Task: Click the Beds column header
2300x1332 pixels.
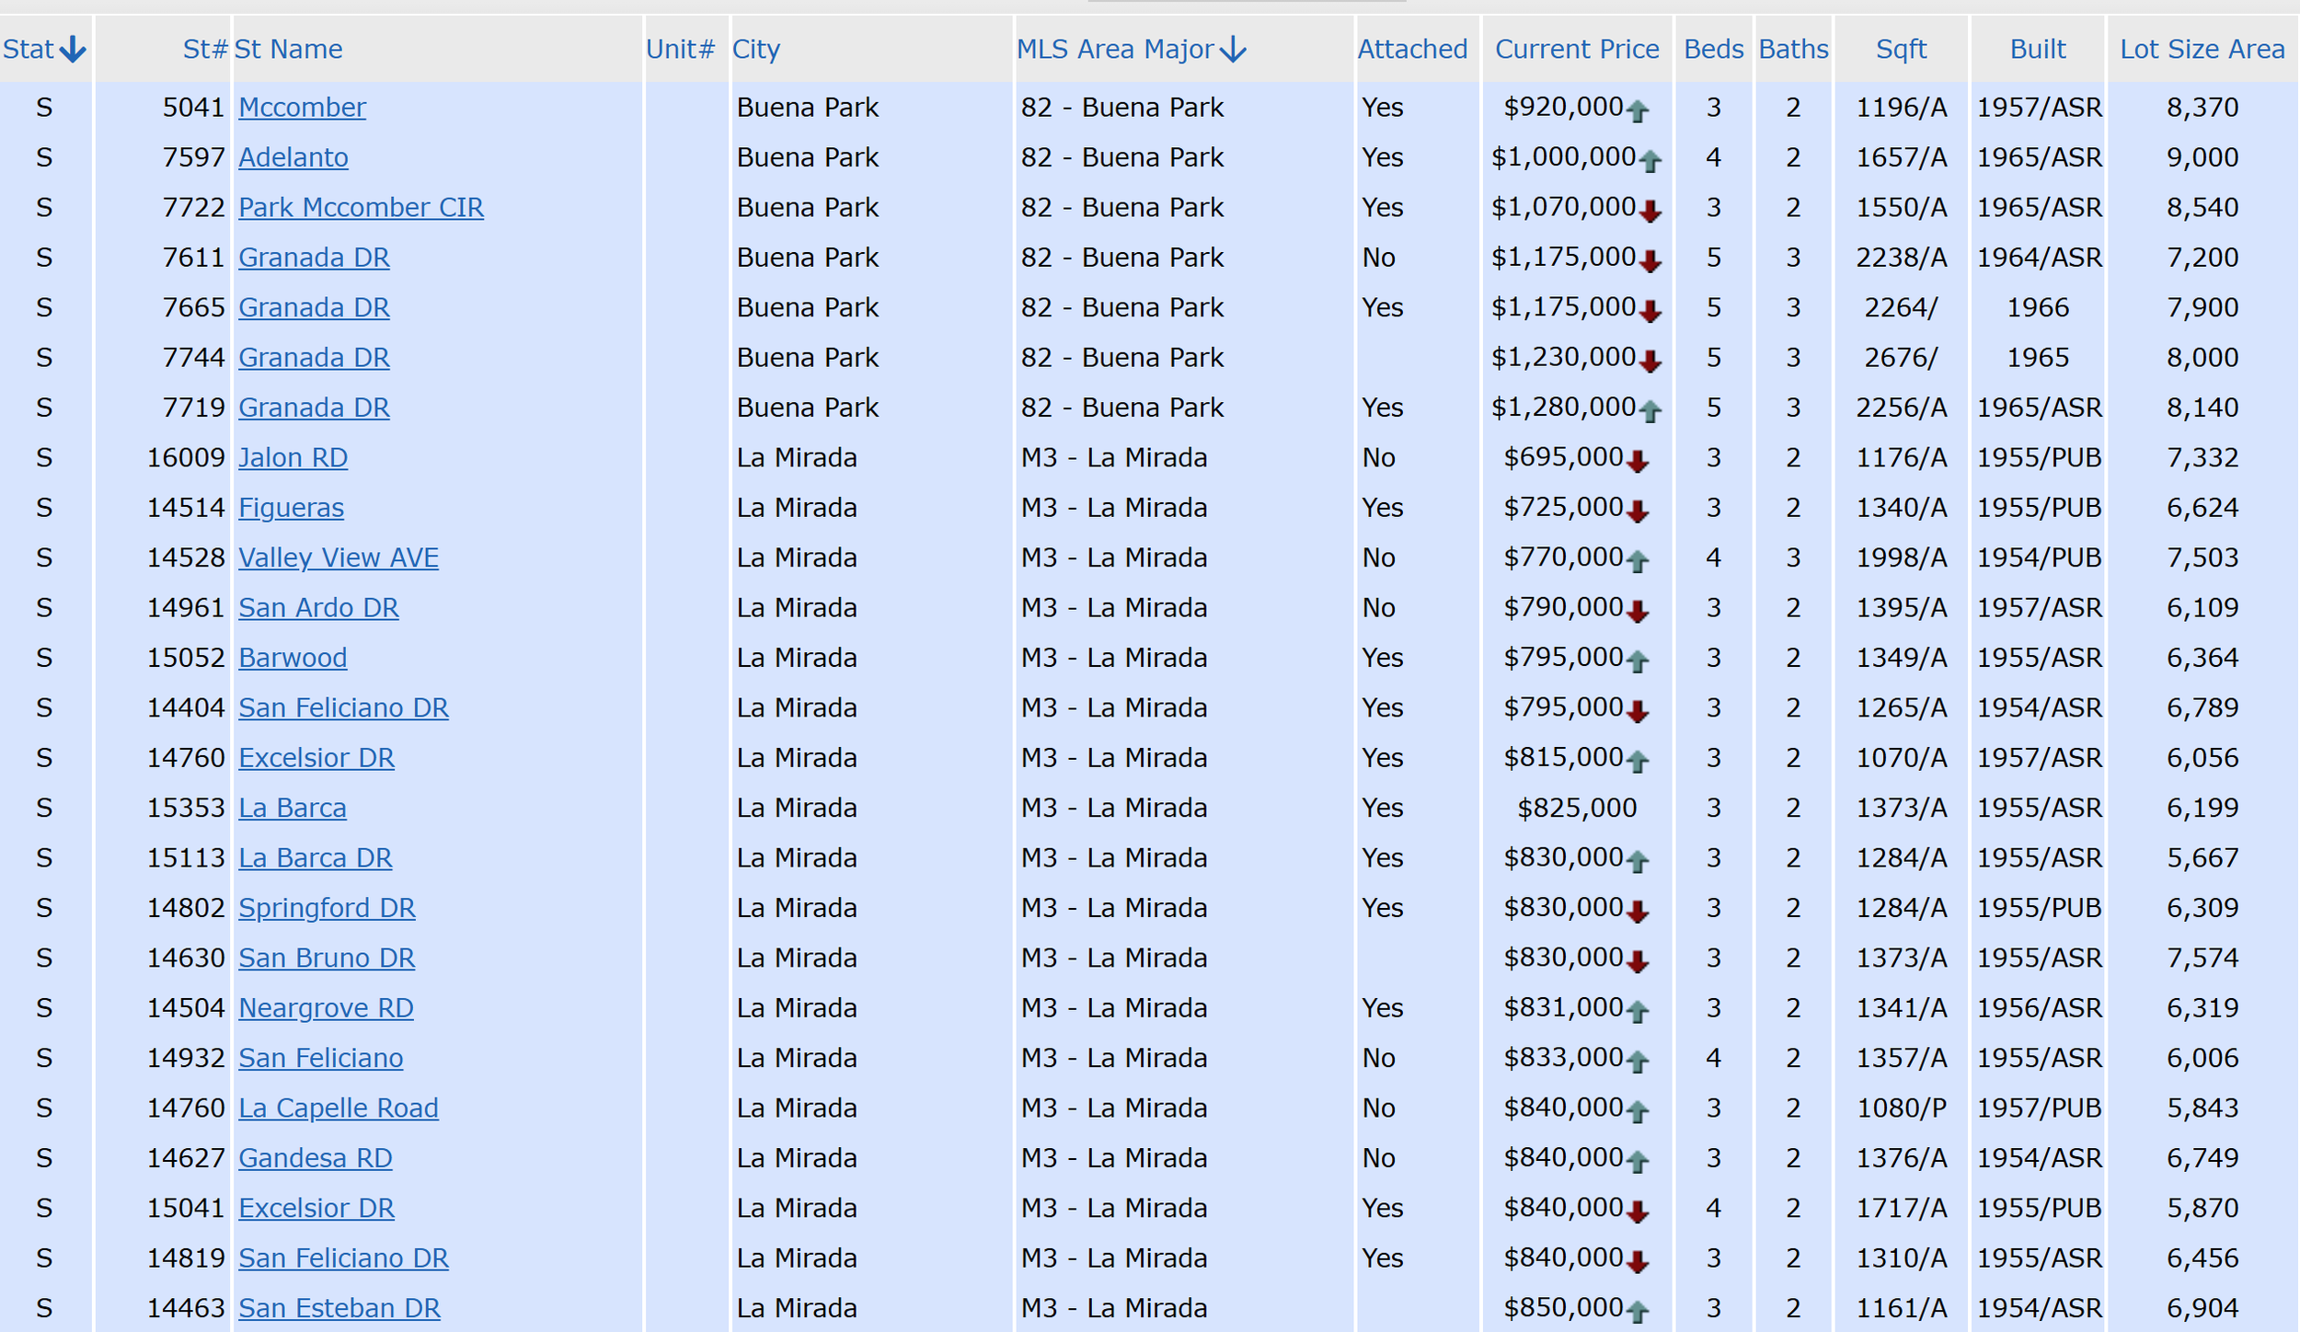Action: coord(1713,50)
